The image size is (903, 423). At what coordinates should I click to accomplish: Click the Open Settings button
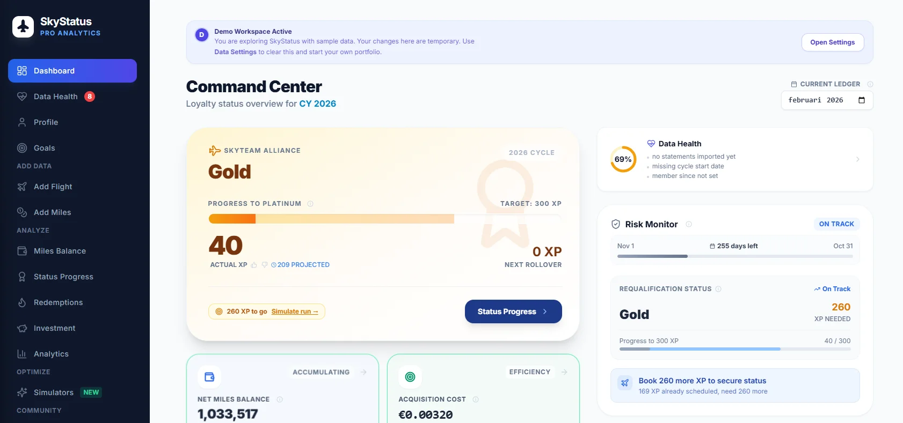pos(833,42)
